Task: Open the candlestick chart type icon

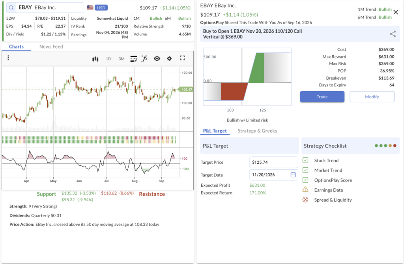Action: pos(95,59)
